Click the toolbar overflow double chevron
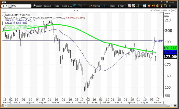The width and height of the screenshot is (179, 109). (170, 6)
